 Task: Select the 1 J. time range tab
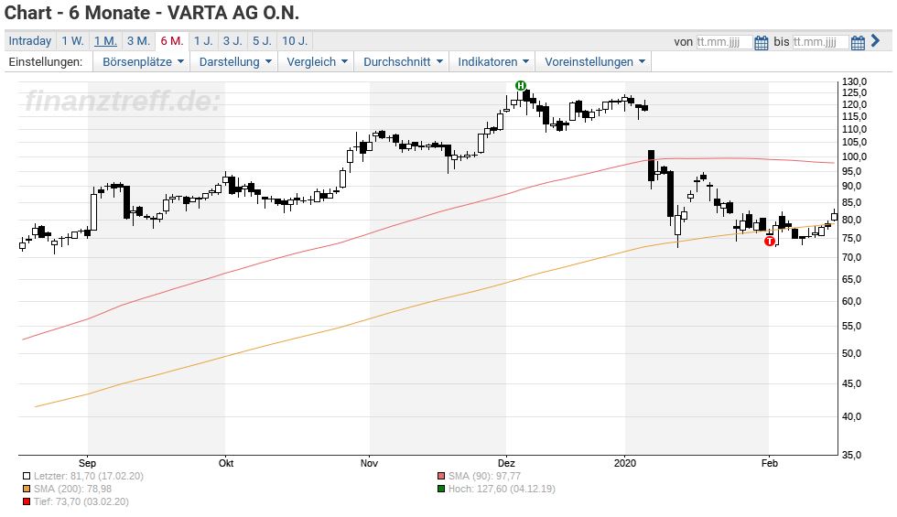[x=203, y=41]
